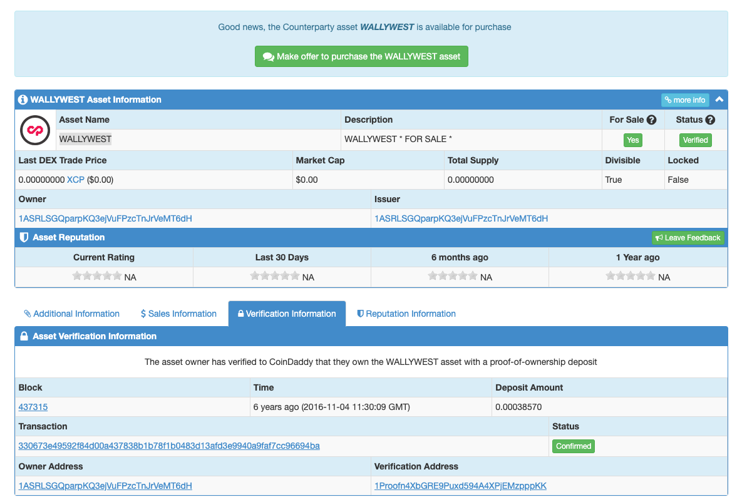Click the lock icon beside Asset Verification Information

click(x=24, y=336)
